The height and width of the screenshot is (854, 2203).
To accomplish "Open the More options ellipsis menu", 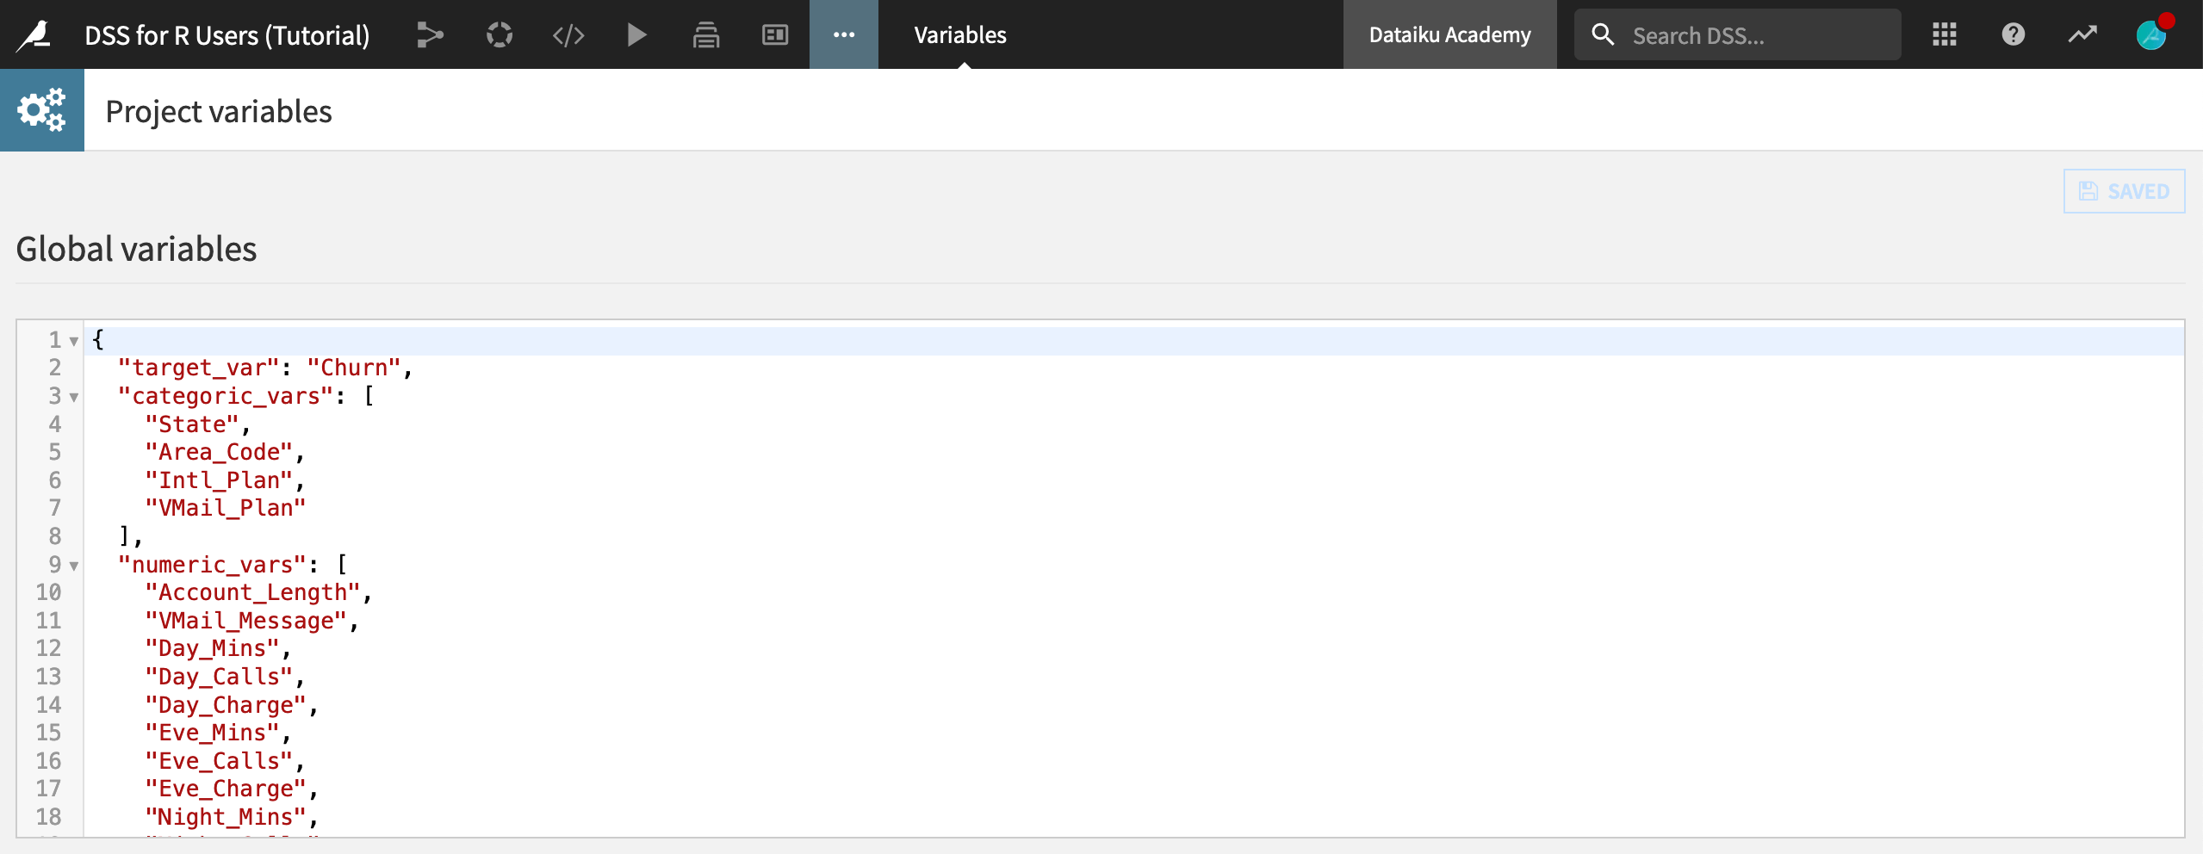I will pos(844,34).
